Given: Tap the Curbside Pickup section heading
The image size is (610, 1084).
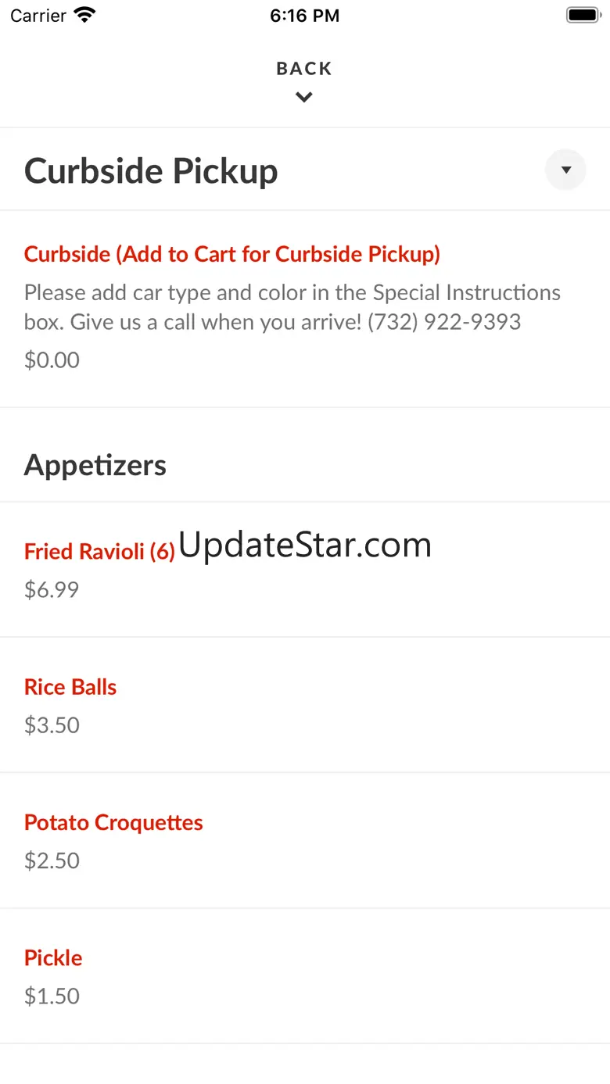Looking at the screenshot, I should point(151,171).
